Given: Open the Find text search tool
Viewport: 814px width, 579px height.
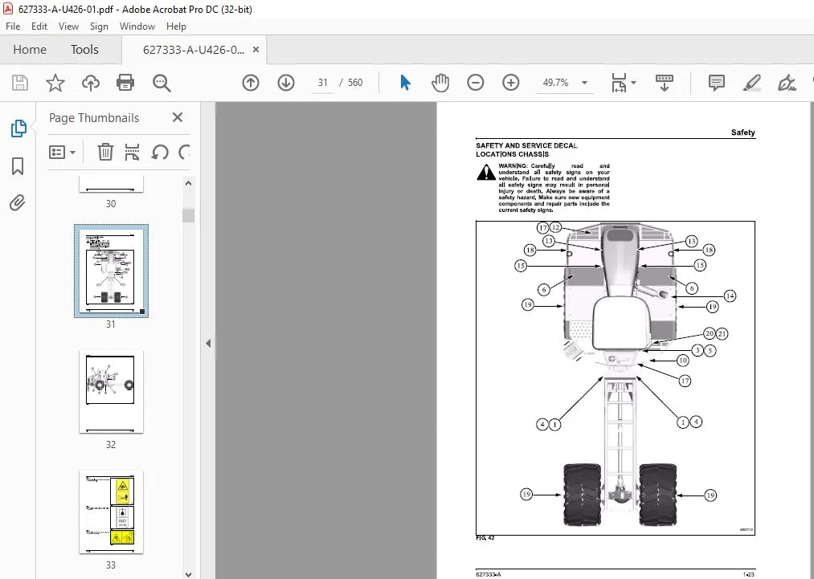Looking at the screenshot, I should [162, 83].
